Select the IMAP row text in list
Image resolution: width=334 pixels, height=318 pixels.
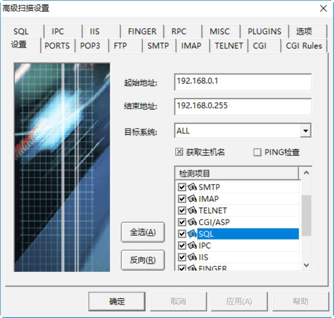[208, 199]
